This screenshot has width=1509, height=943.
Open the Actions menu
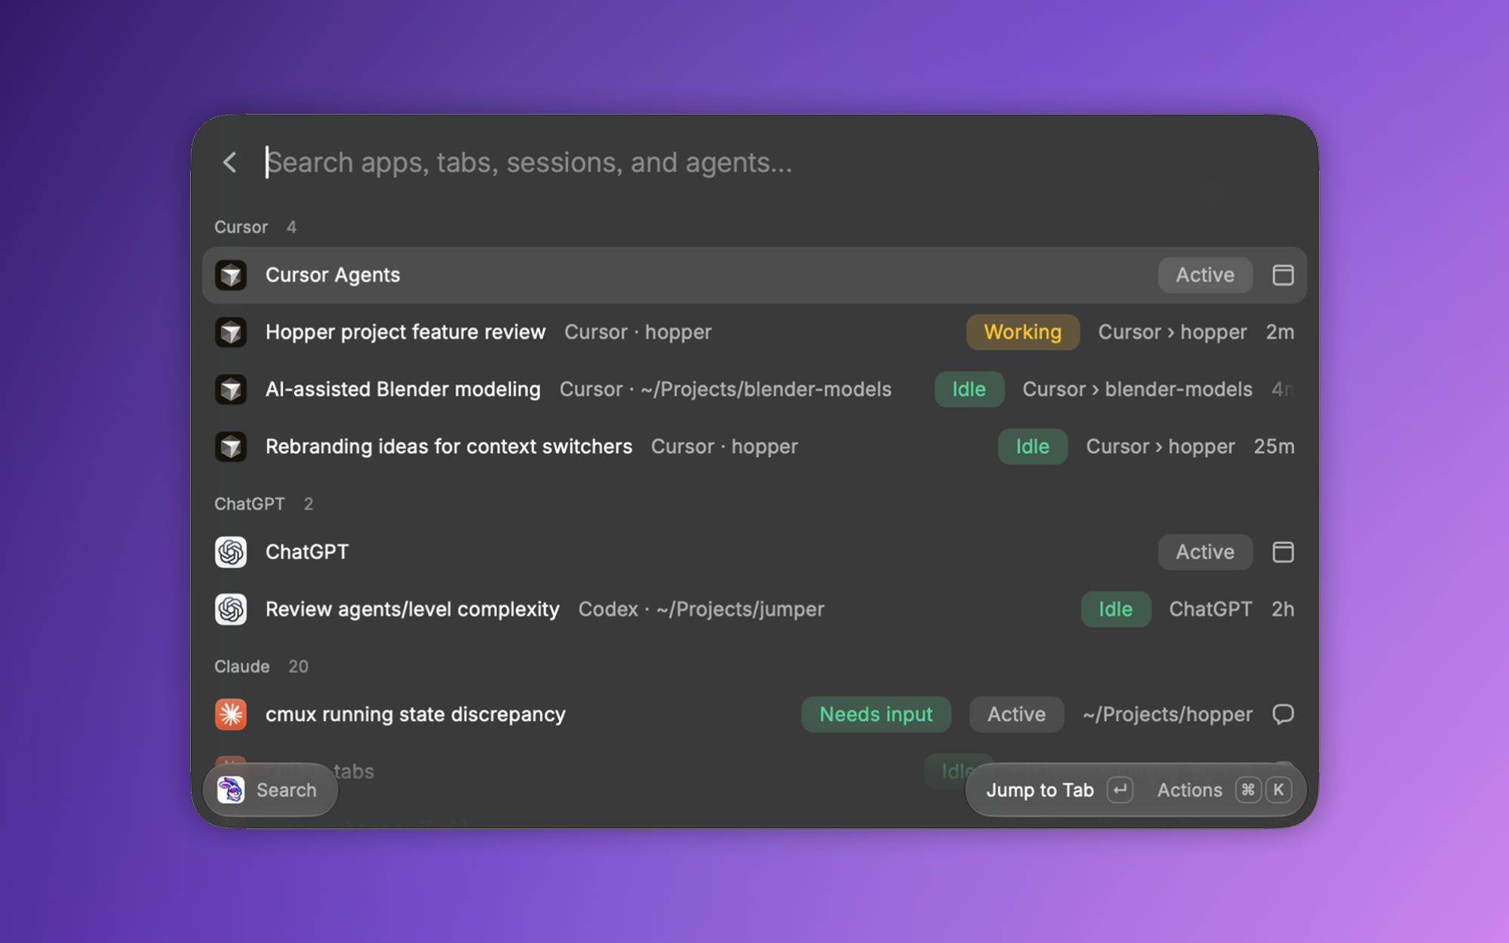(x=1189, y=790)
